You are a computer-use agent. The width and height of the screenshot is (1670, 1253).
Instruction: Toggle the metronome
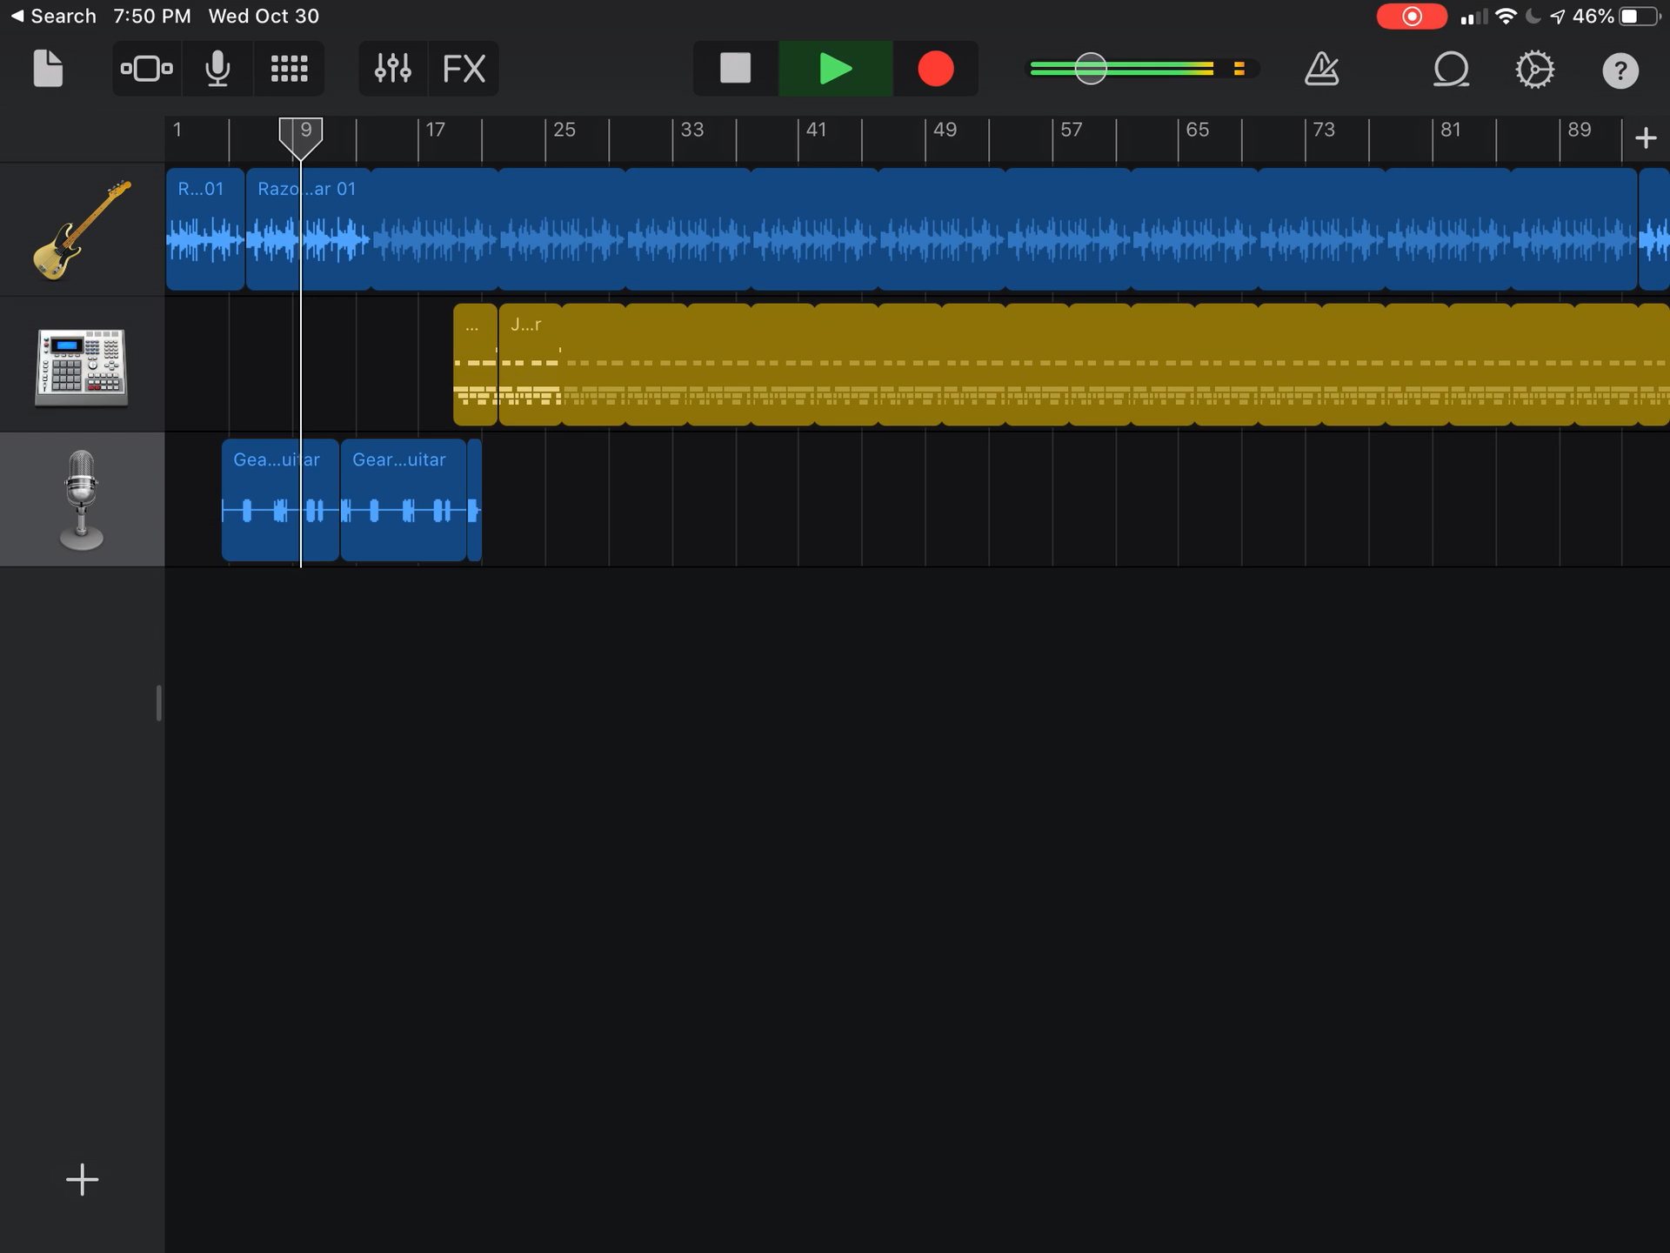[x=1322, y=69]
